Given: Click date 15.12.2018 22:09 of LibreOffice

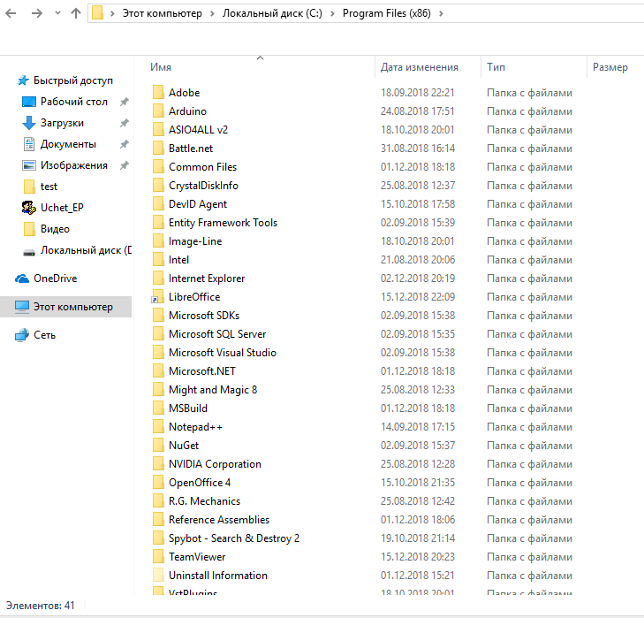Looking at the screenshot, I should [417, 297].
